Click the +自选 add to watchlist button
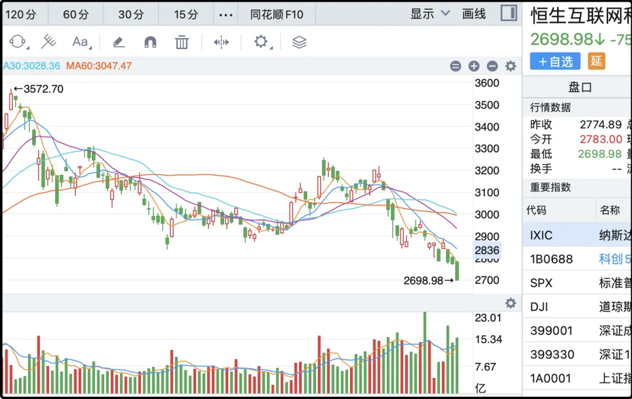The height and width of the screenshot is (399, 632). click(x=555, y=61)
